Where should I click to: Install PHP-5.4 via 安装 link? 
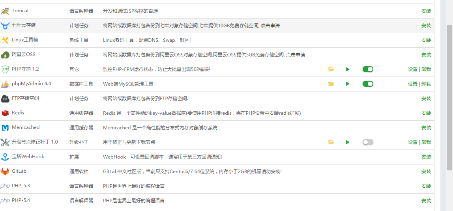tap(426, 201)
